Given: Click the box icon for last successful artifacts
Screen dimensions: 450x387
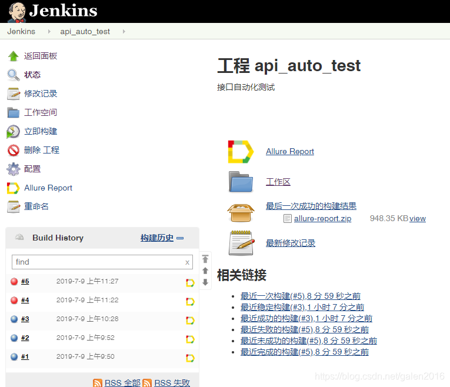Looking at the screenshot, I should 241,213.
